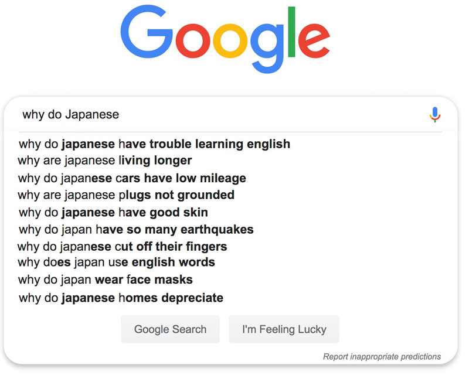This screenshot has width=469, height=375.
Task: Select suggestion about Japanese homes depreciating
Action: pyautogui.click(x=120, y=297)
